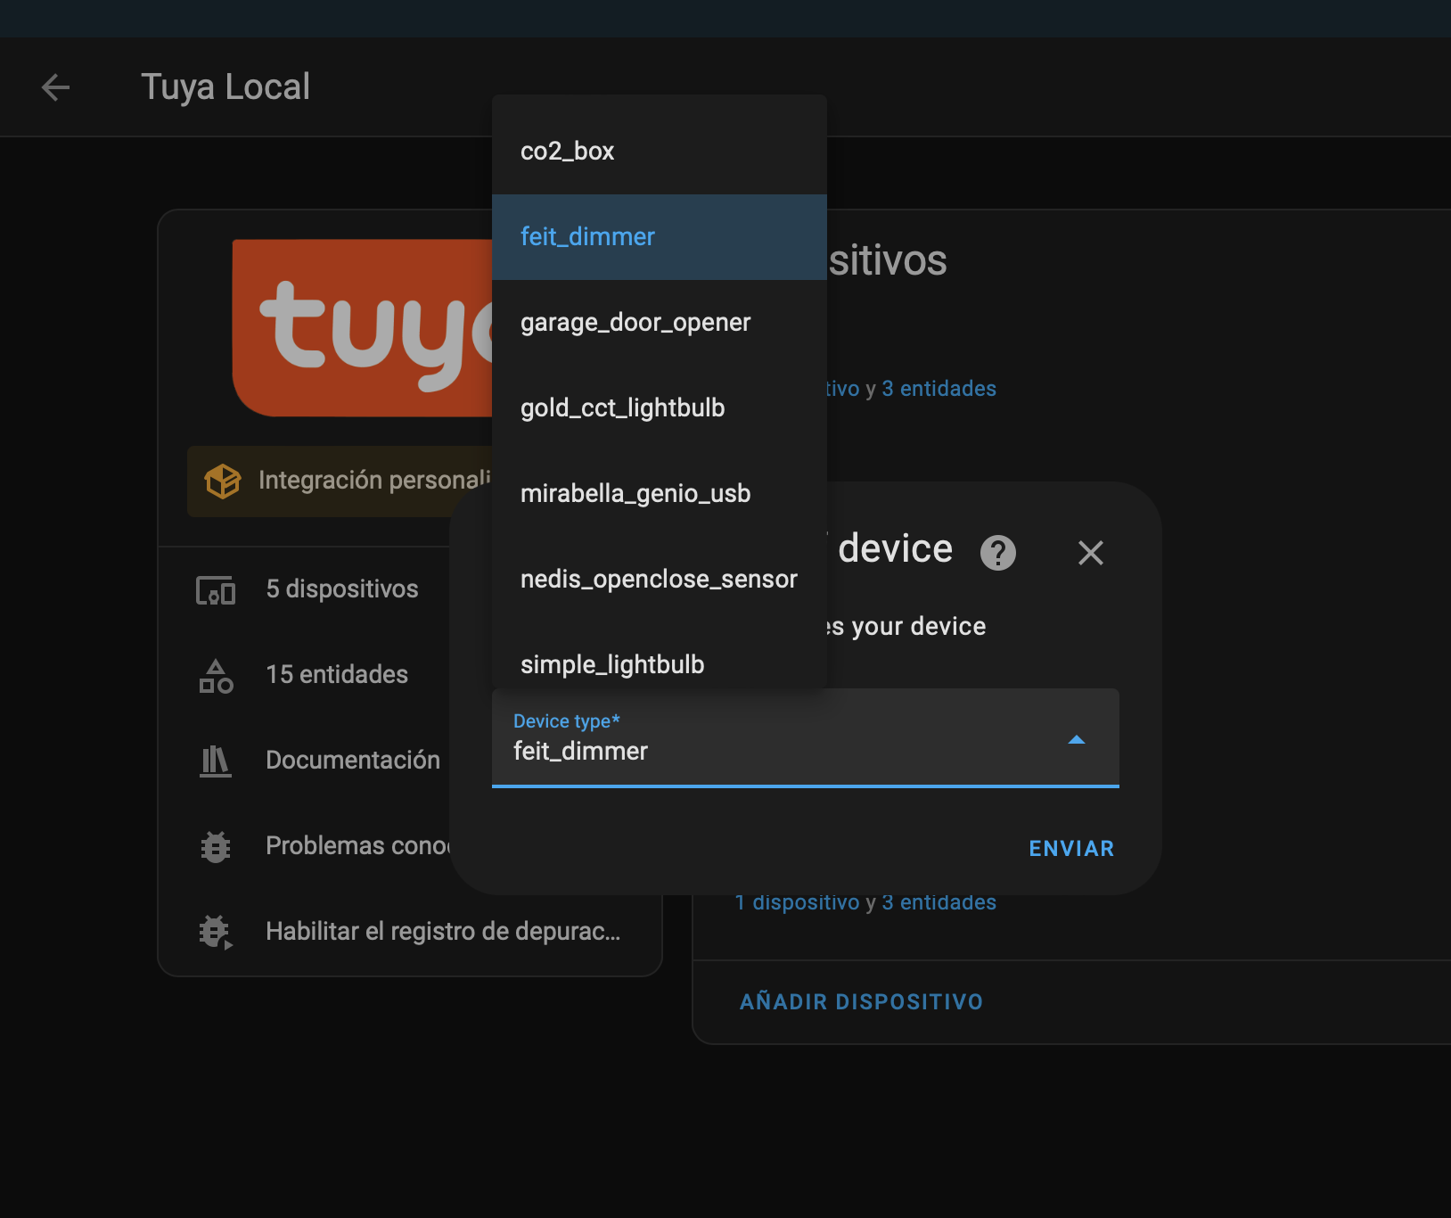
Task: Click the bug icon for 'Problemas conocidos'
Action: coord(215,845)
